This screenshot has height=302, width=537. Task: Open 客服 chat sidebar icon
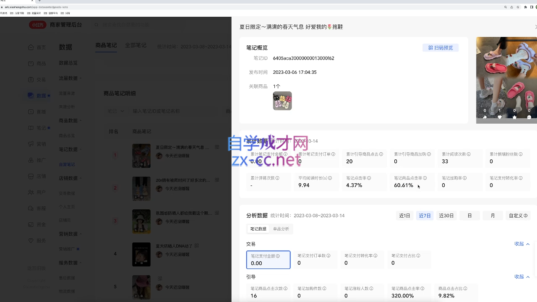click(31, 208)
